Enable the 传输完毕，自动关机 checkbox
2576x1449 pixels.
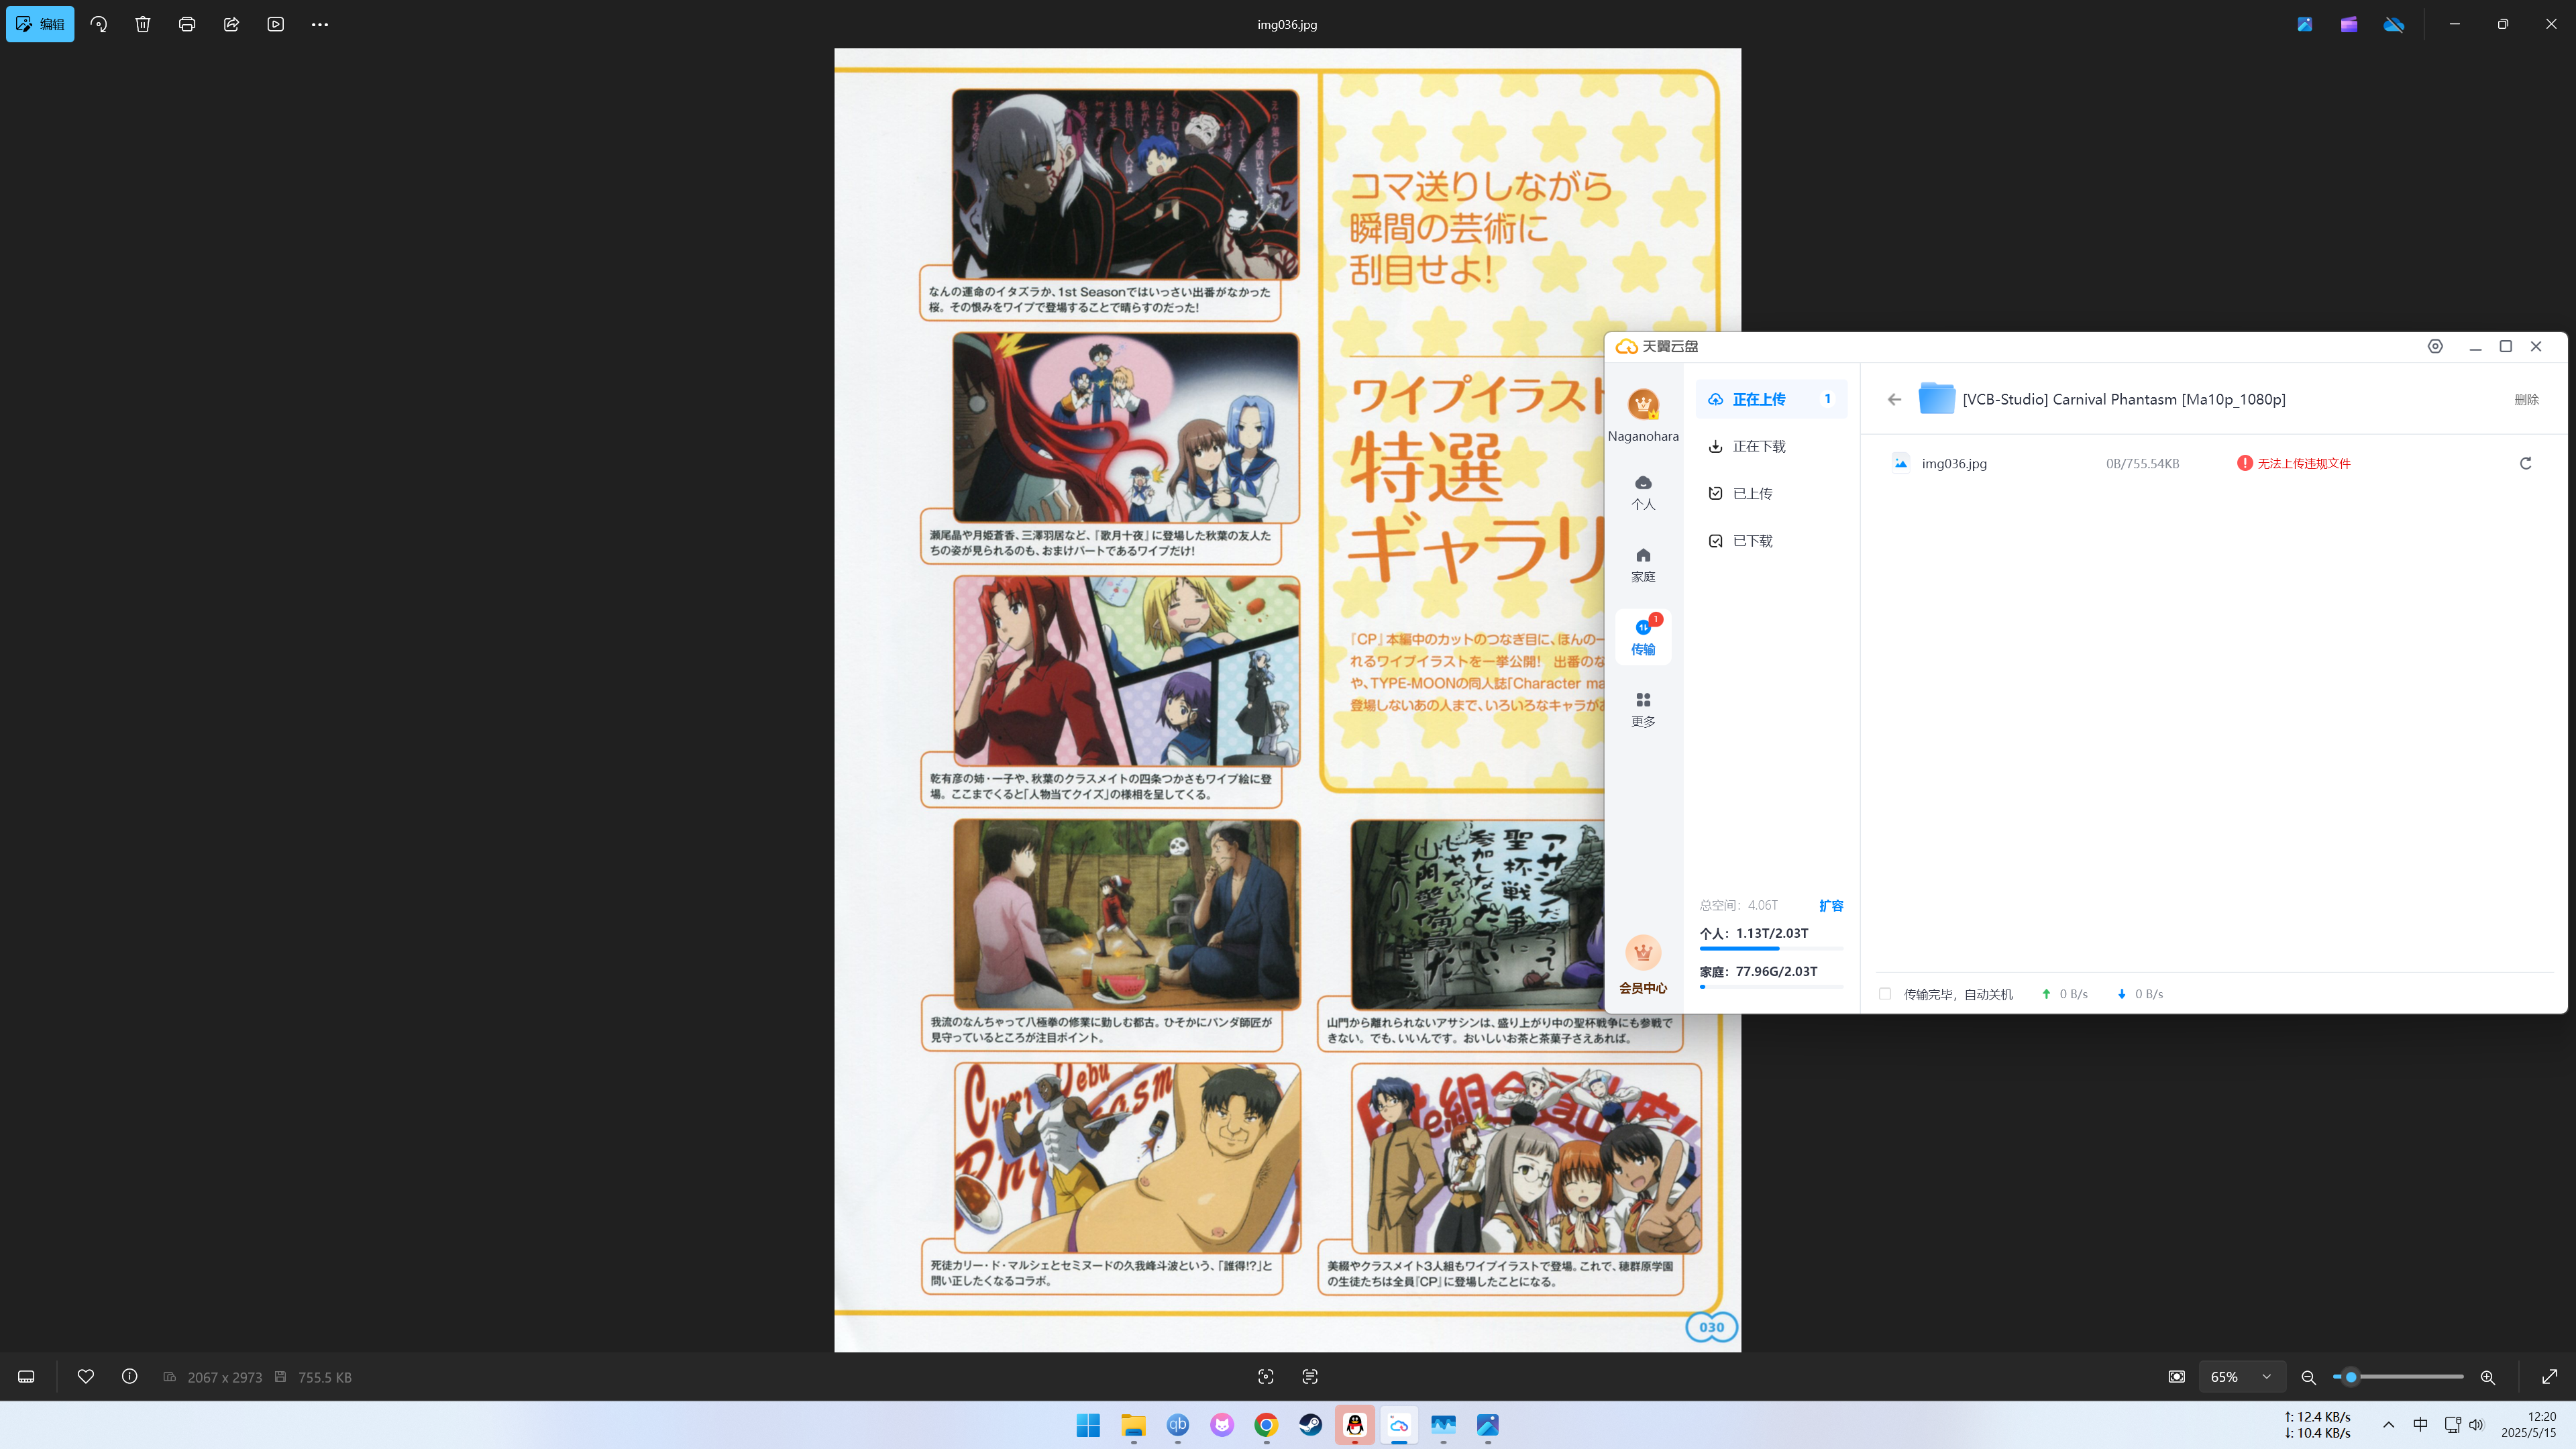point(1885,994)
